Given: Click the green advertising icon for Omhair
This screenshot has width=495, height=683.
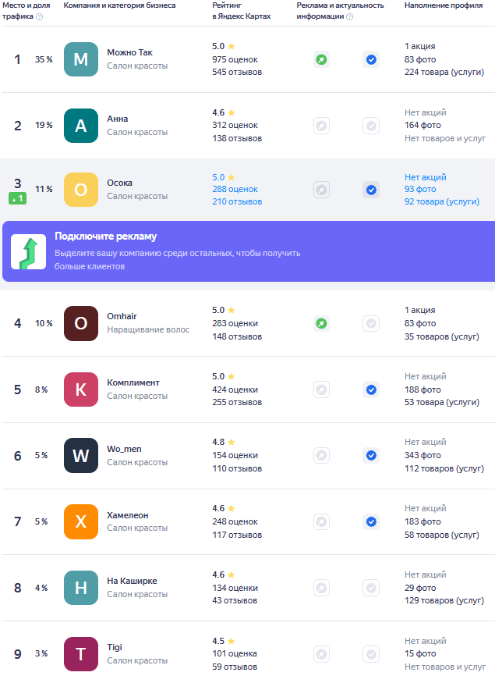Looking at the screenshot, I should tap(321, 323).
